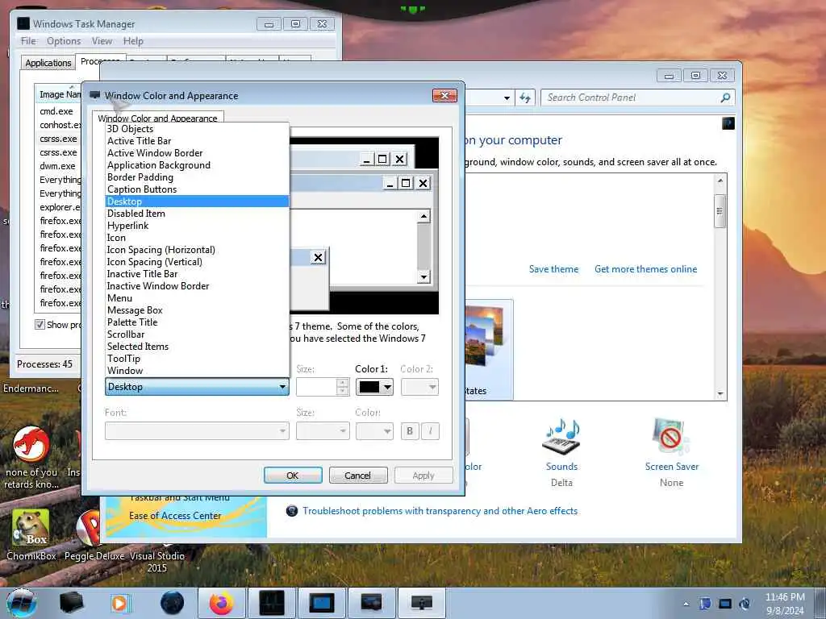Select Message Box from list
Viewport: 826px width, 619px height.
click(x=198, y=310)
